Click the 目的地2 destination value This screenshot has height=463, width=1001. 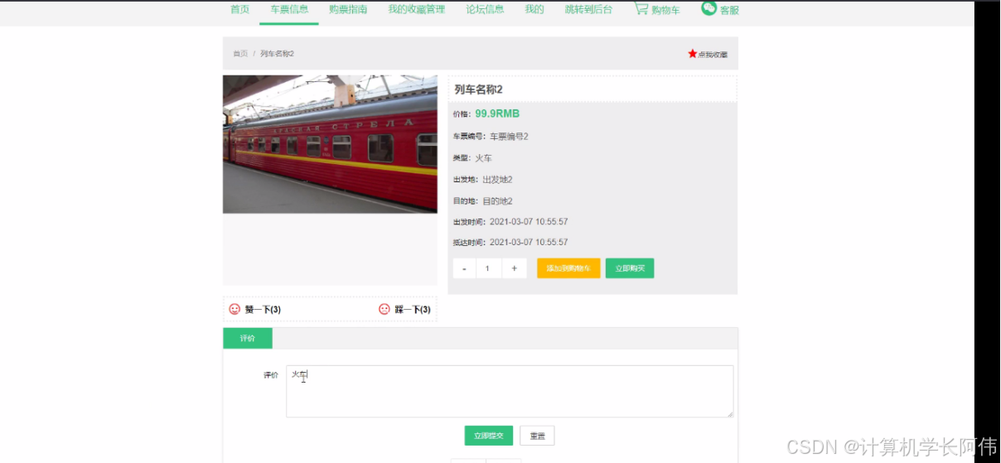click(497, 201)
